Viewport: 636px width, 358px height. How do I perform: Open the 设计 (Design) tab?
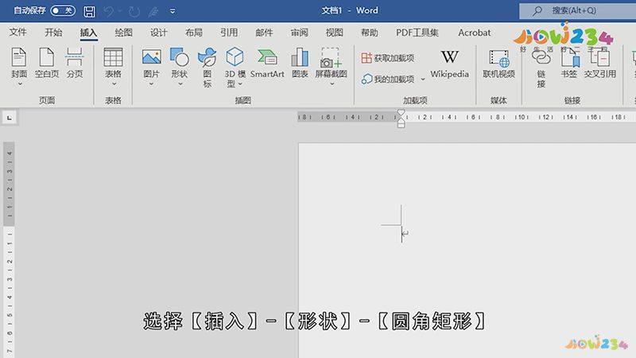pyautogui.click(x=158, y=33)
